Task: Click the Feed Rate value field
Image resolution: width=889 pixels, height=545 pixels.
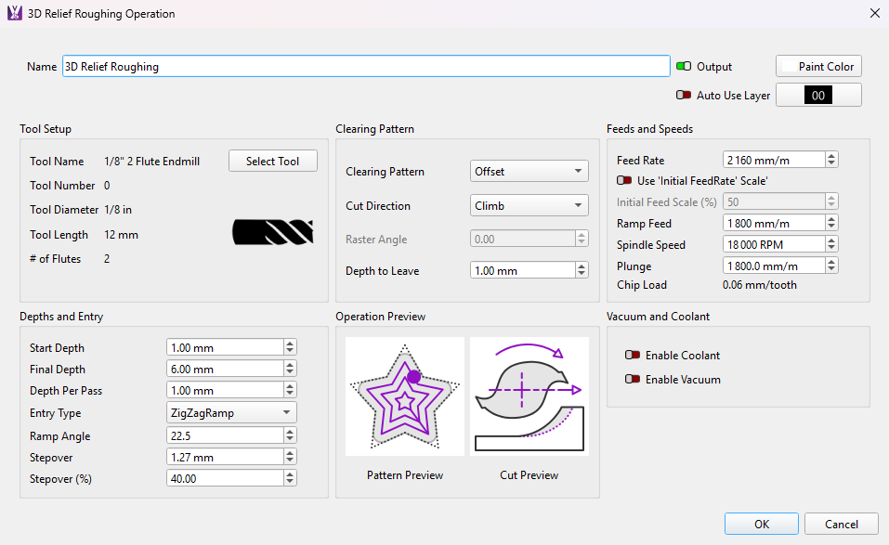Action: pos(774,160)
